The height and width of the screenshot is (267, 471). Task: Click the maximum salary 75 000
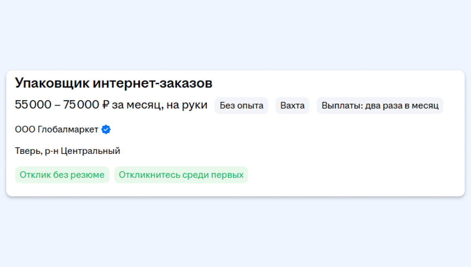81,105
